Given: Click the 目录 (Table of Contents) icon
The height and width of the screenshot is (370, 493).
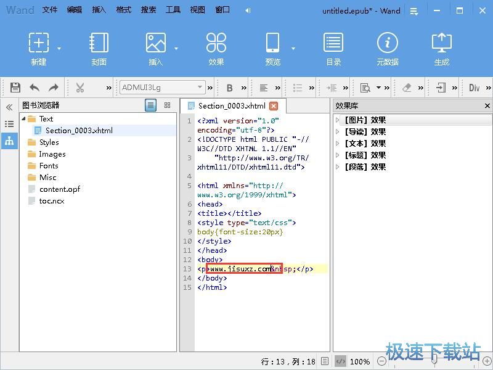Looking at the screenshot, I should click(333, 48).
